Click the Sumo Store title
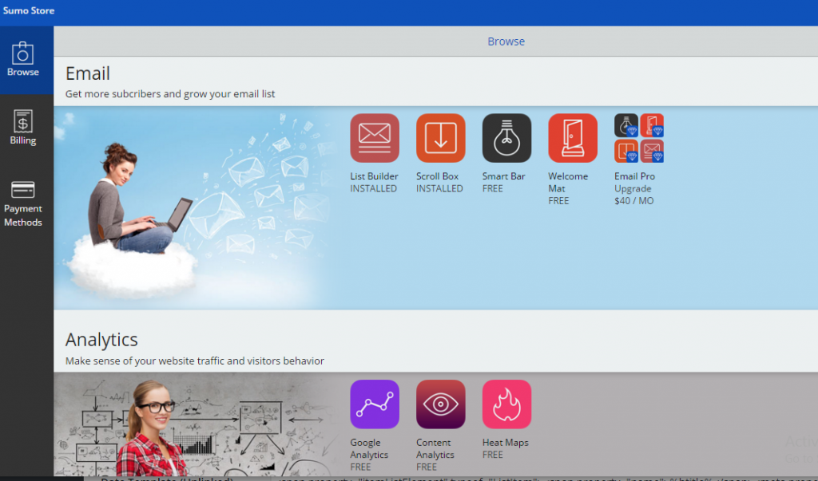This screenshot has height=481, width=818. [29, 10]
